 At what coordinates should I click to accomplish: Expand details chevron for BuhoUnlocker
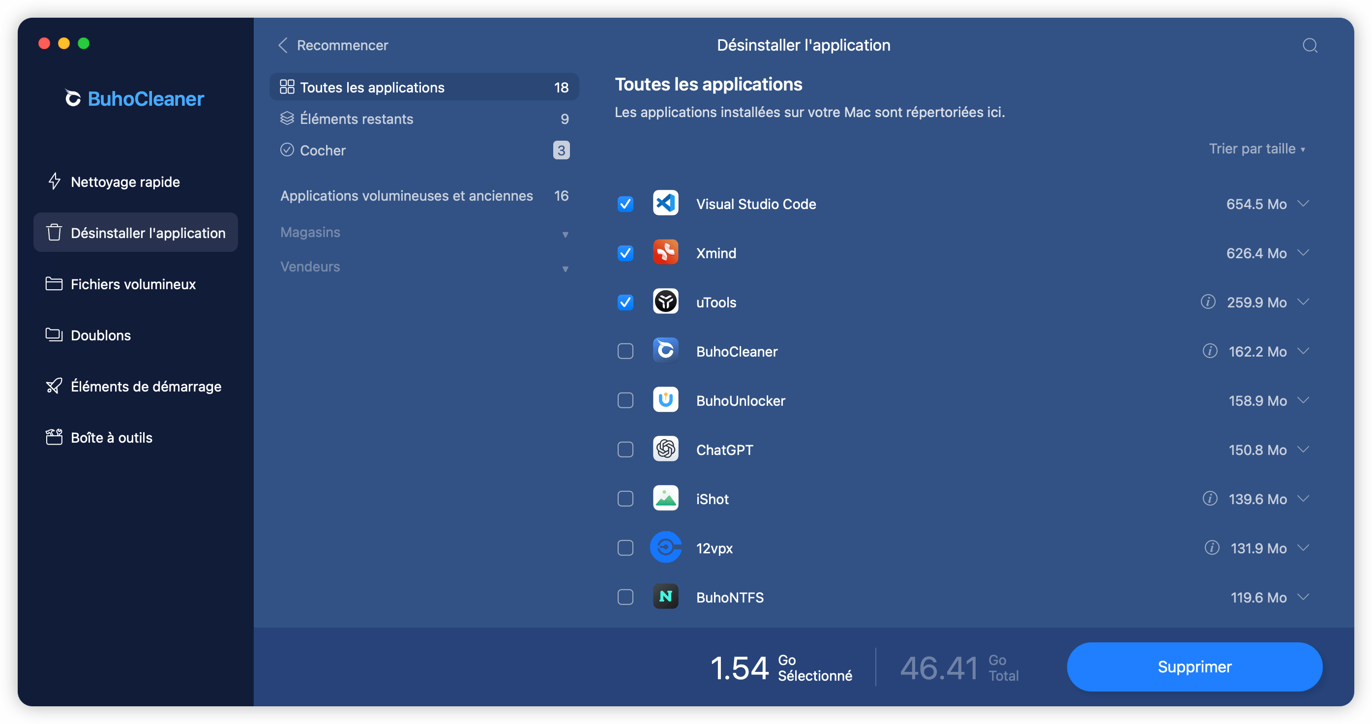[1303, 400]
